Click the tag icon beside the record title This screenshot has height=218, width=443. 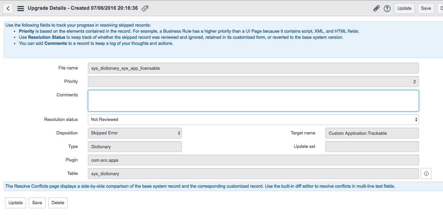(145, 8)
